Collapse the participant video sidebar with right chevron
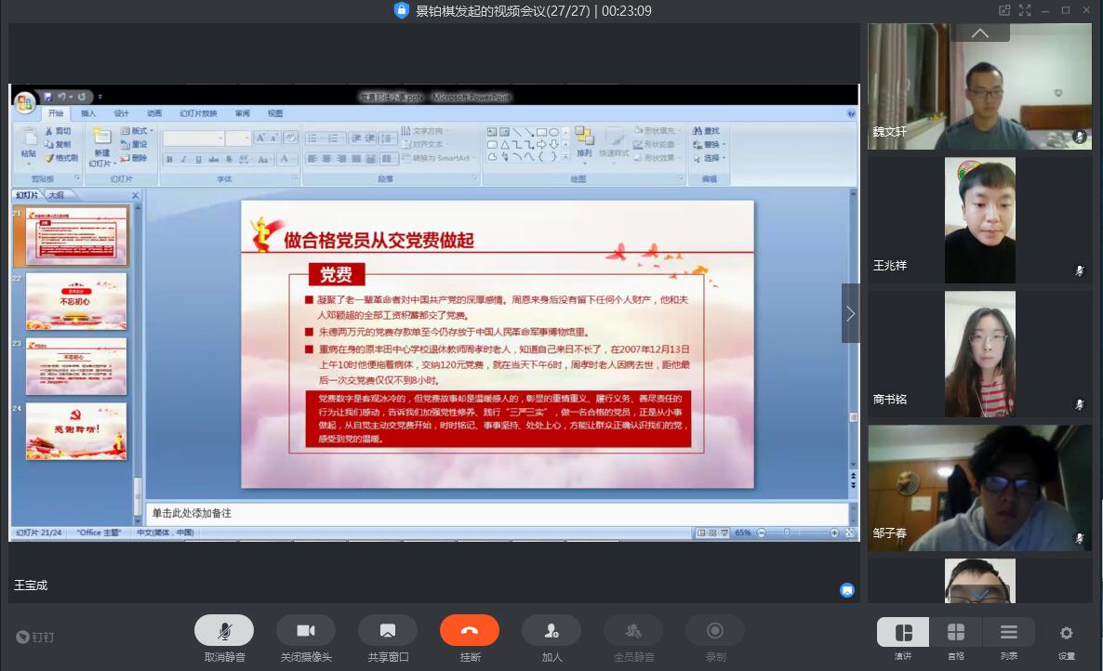 click(850, 313)
